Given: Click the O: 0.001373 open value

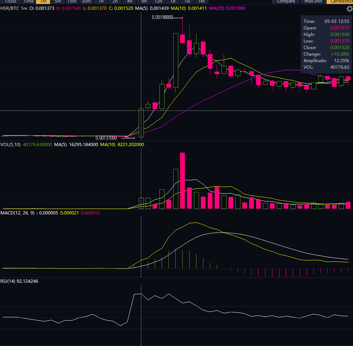Looking at the screenshot, I should click(42, 8).
